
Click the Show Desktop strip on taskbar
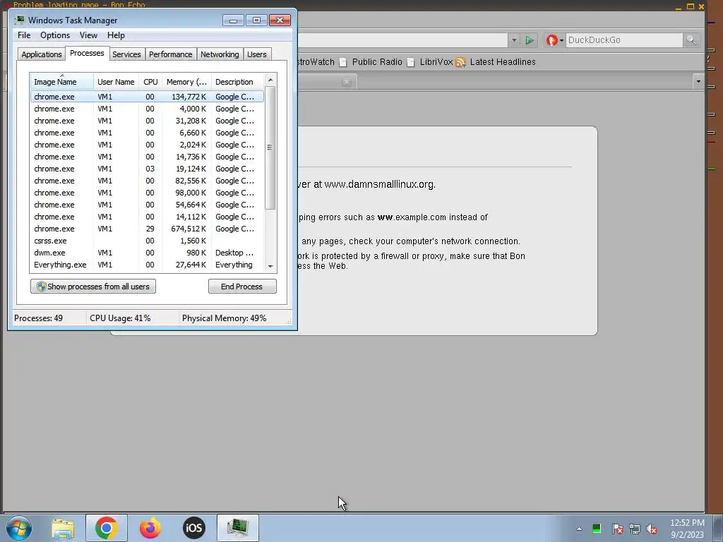coord(718,528)
